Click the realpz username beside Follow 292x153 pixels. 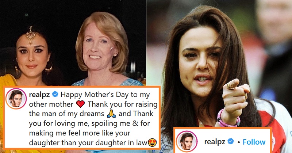215,142
